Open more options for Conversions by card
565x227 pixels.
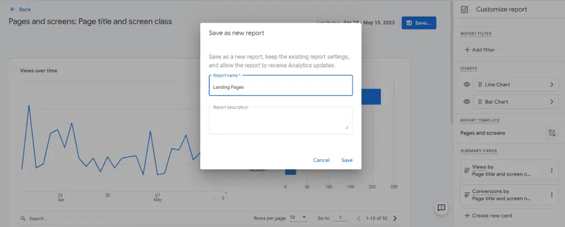tap(551, 194)
